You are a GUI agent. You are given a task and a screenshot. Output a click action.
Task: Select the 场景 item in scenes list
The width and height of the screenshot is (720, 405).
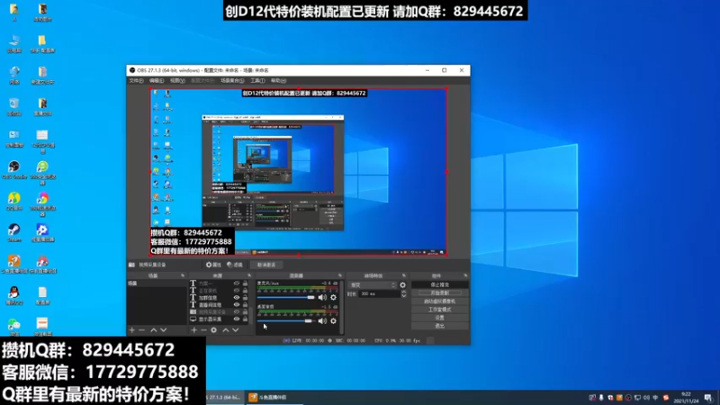157,283
